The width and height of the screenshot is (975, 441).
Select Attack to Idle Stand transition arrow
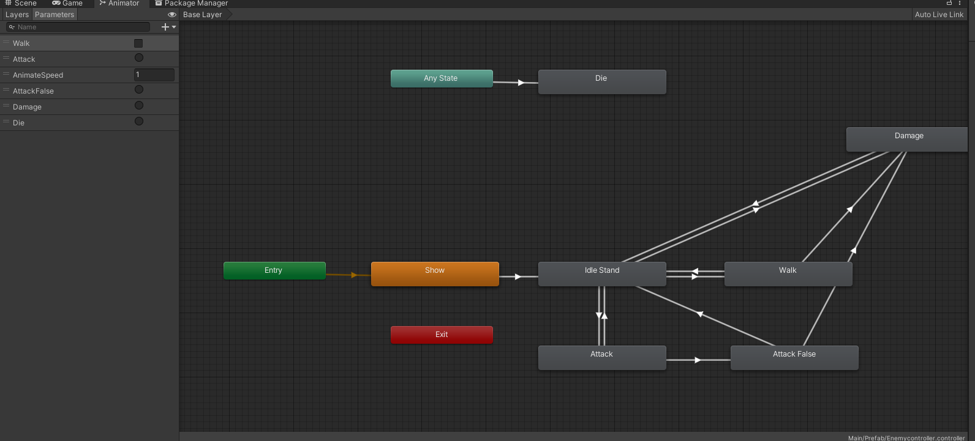click(604, 316)
